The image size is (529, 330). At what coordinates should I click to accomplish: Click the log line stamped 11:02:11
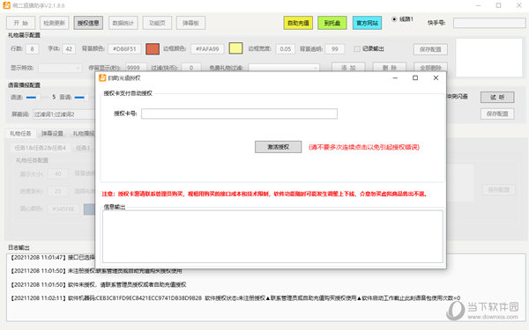click(x=235, y=298)
